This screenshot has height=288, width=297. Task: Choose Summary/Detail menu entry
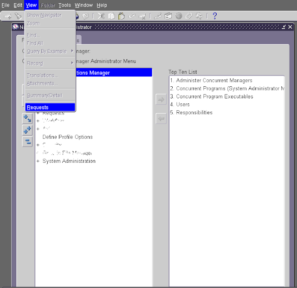(50, 96)
